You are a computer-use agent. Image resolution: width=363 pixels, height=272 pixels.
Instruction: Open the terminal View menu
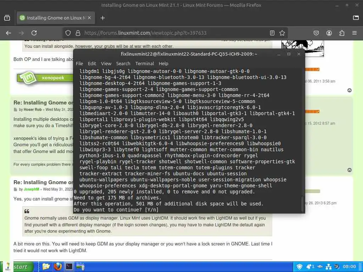coord(106,64)
